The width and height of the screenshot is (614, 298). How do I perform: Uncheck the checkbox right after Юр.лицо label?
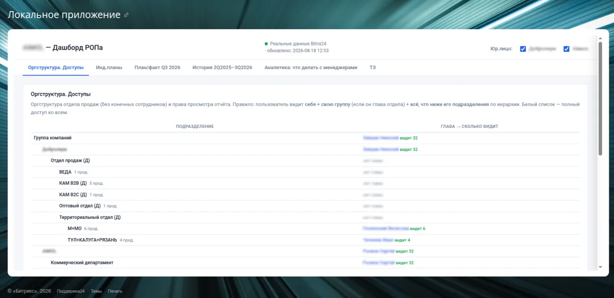[523, 49]
